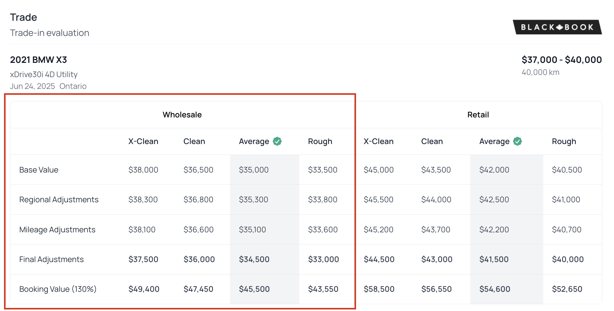Select the Regional Adjustments row label

(59, 199)
